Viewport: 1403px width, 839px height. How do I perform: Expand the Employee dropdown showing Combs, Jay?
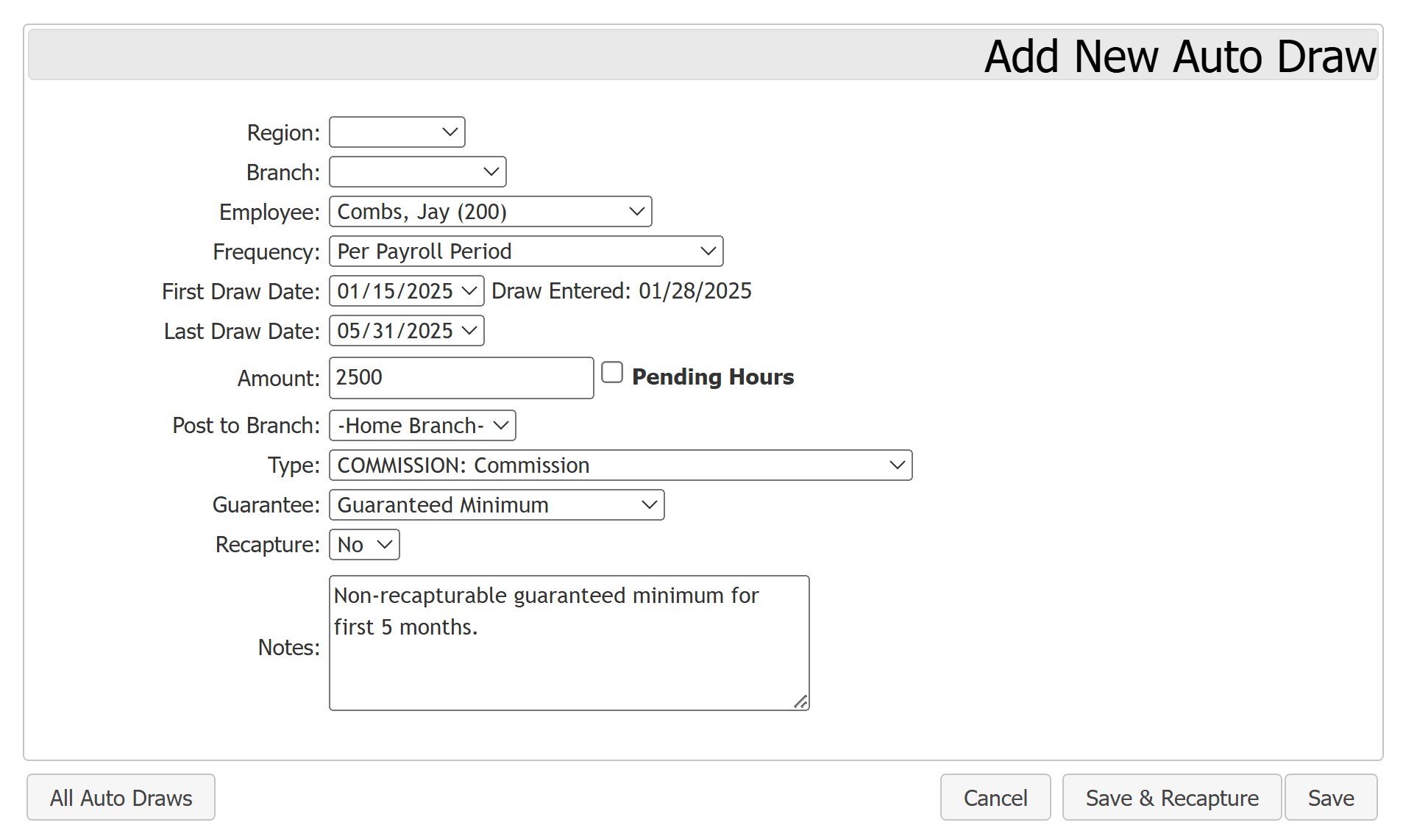[x=490, y=212]
